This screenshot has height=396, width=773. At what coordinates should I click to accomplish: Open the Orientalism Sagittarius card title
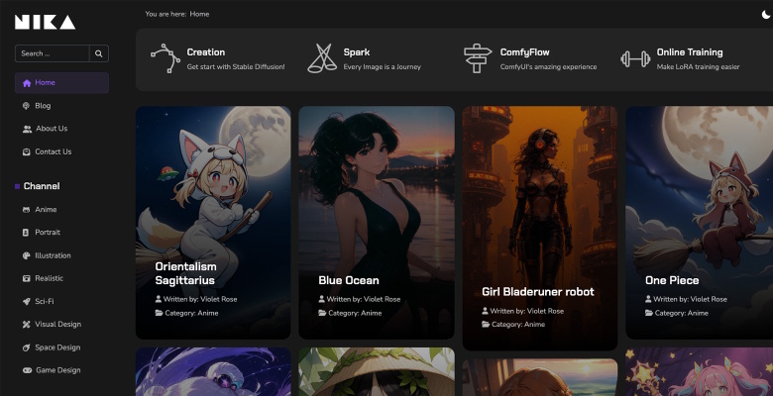point(185,273)
